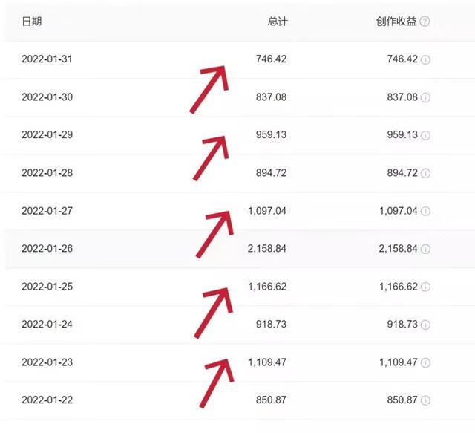Click the help icon beside 创作收益 header
The image size is (475, 433).
tap(425, 22)
